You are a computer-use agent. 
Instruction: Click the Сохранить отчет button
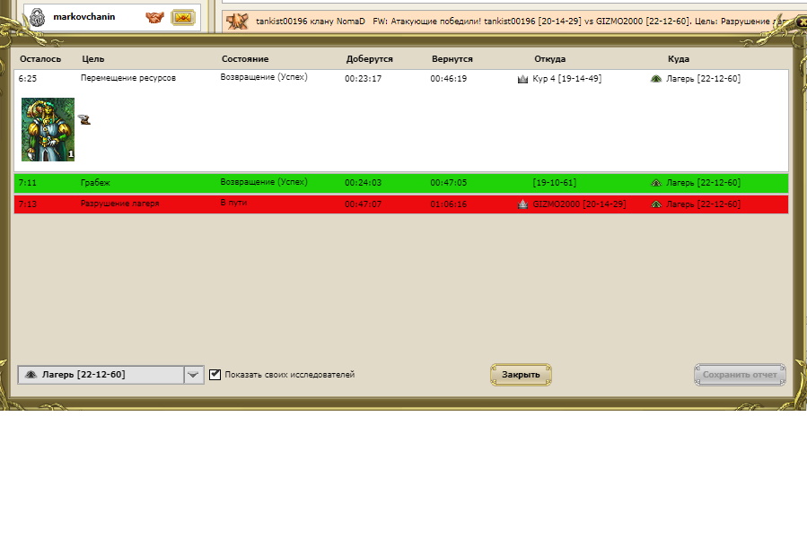pos(740,375)
